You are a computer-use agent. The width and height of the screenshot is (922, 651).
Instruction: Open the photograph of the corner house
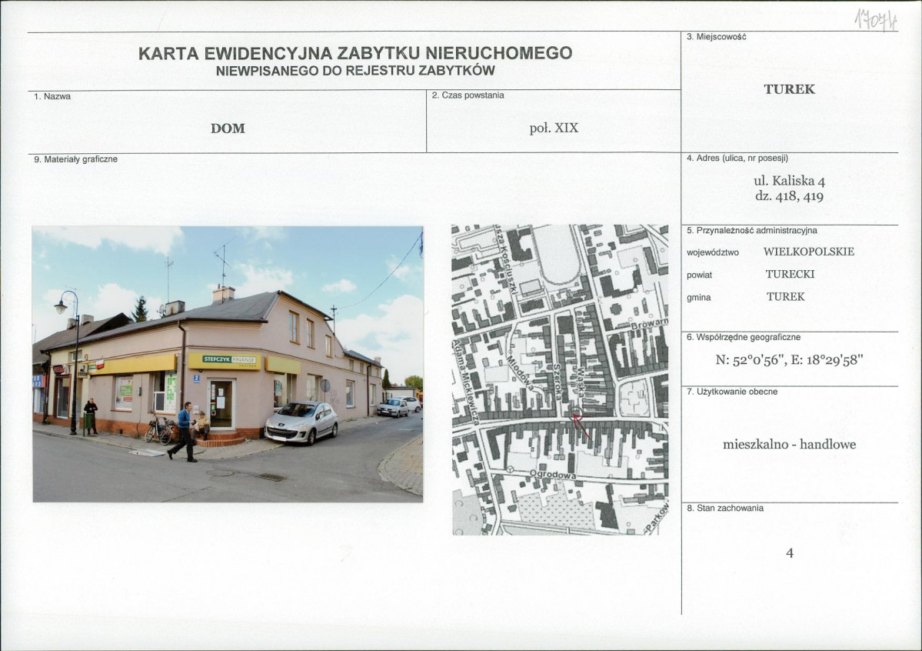pos(228,364)
